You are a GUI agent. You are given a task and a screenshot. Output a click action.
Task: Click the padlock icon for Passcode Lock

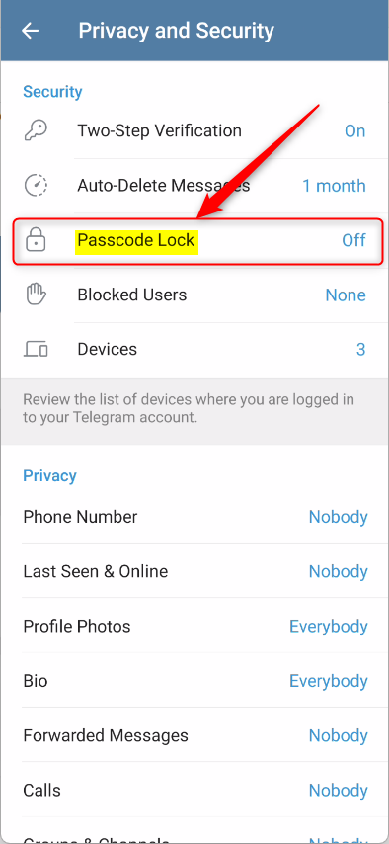click(x=37, y=240)
